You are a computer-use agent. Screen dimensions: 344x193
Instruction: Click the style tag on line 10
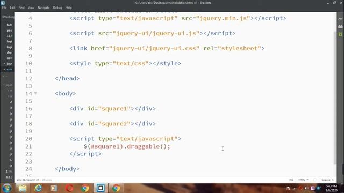125,63
